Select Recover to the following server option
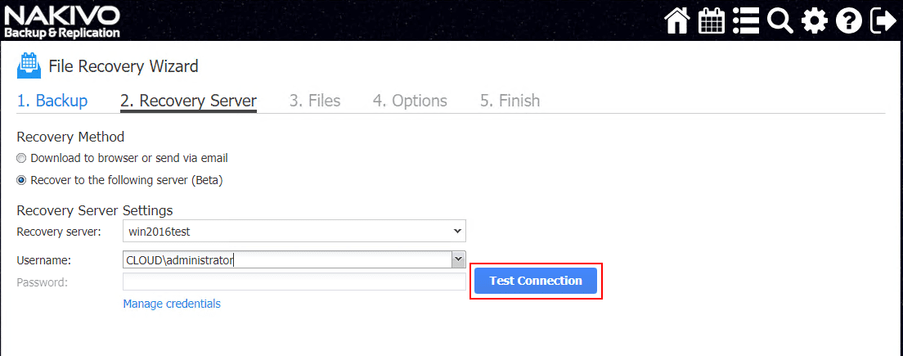The height and width of the screenshot is (356, 903). coord(22,180)
